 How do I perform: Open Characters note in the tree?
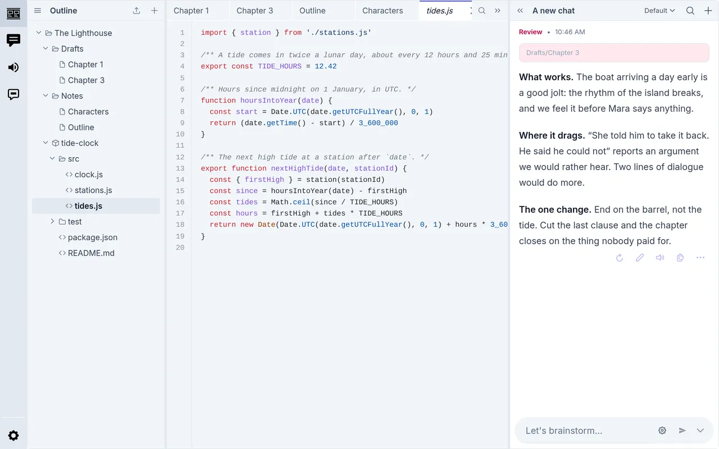pyautogui.click(x=96, y=112)
